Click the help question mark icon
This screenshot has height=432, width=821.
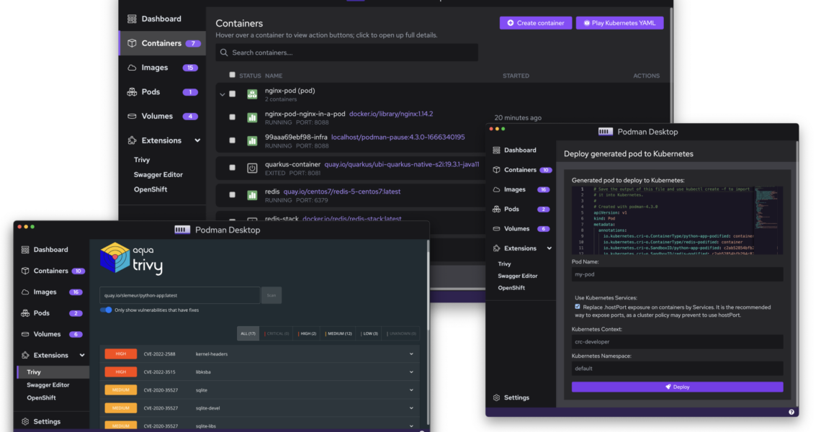click(791, 412)
